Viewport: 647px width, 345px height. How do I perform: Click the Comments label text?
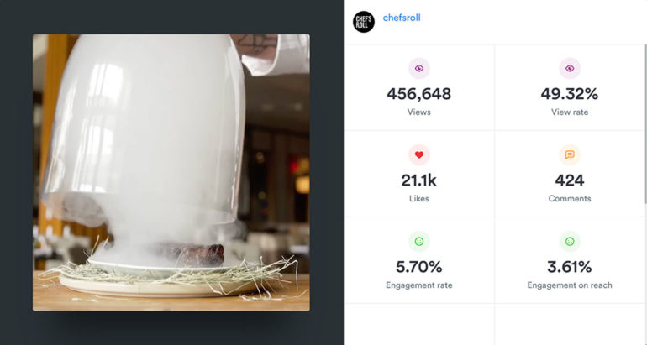570,199
